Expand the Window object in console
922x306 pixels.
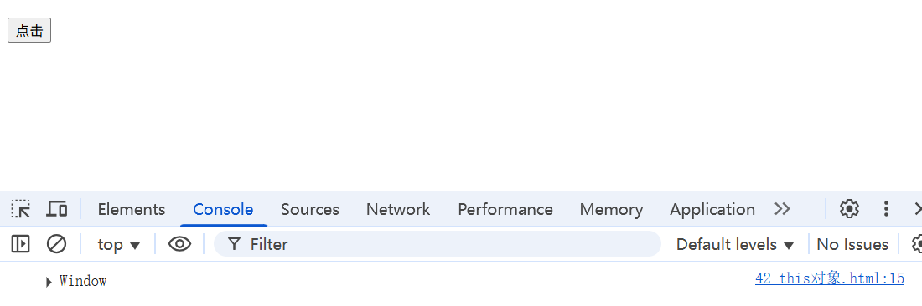click(x=49, y=282)
